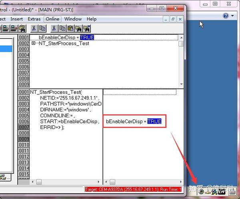Expand the NT_StartProcess_Test tree node
240x199 pixels.
pos(33,43)
